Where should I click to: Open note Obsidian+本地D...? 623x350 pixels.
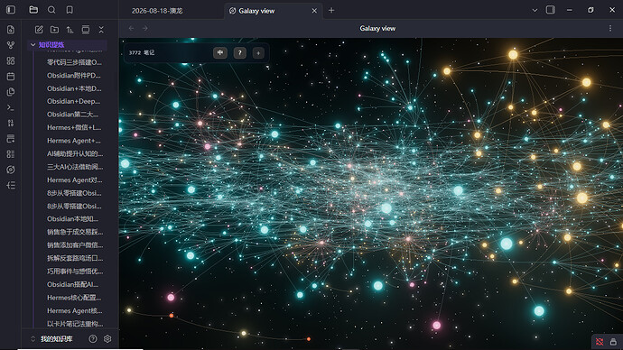(74, 88)
